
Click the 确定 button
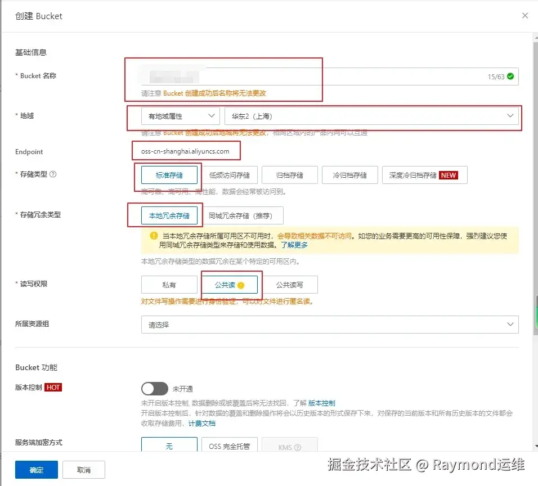(x=37, y=470)
